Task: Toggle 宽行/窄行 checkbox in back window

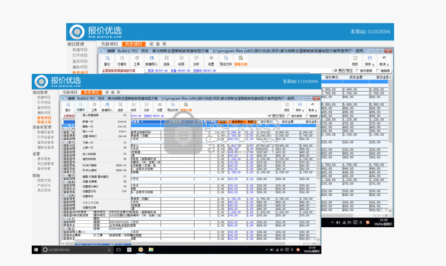Action: click(336, 70)
